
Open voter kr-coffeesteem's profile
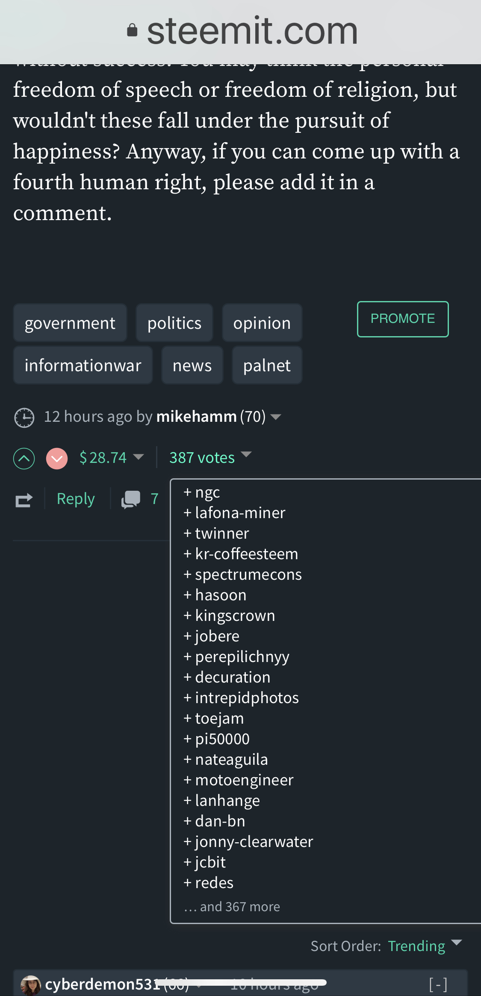pos(246,554)
